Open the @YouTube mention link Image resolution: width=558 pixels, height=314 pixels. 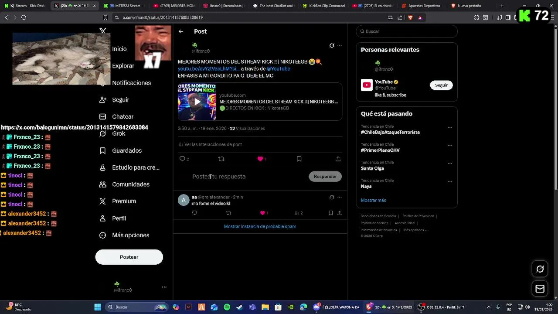pyautogui.click(x=278, y=69)
